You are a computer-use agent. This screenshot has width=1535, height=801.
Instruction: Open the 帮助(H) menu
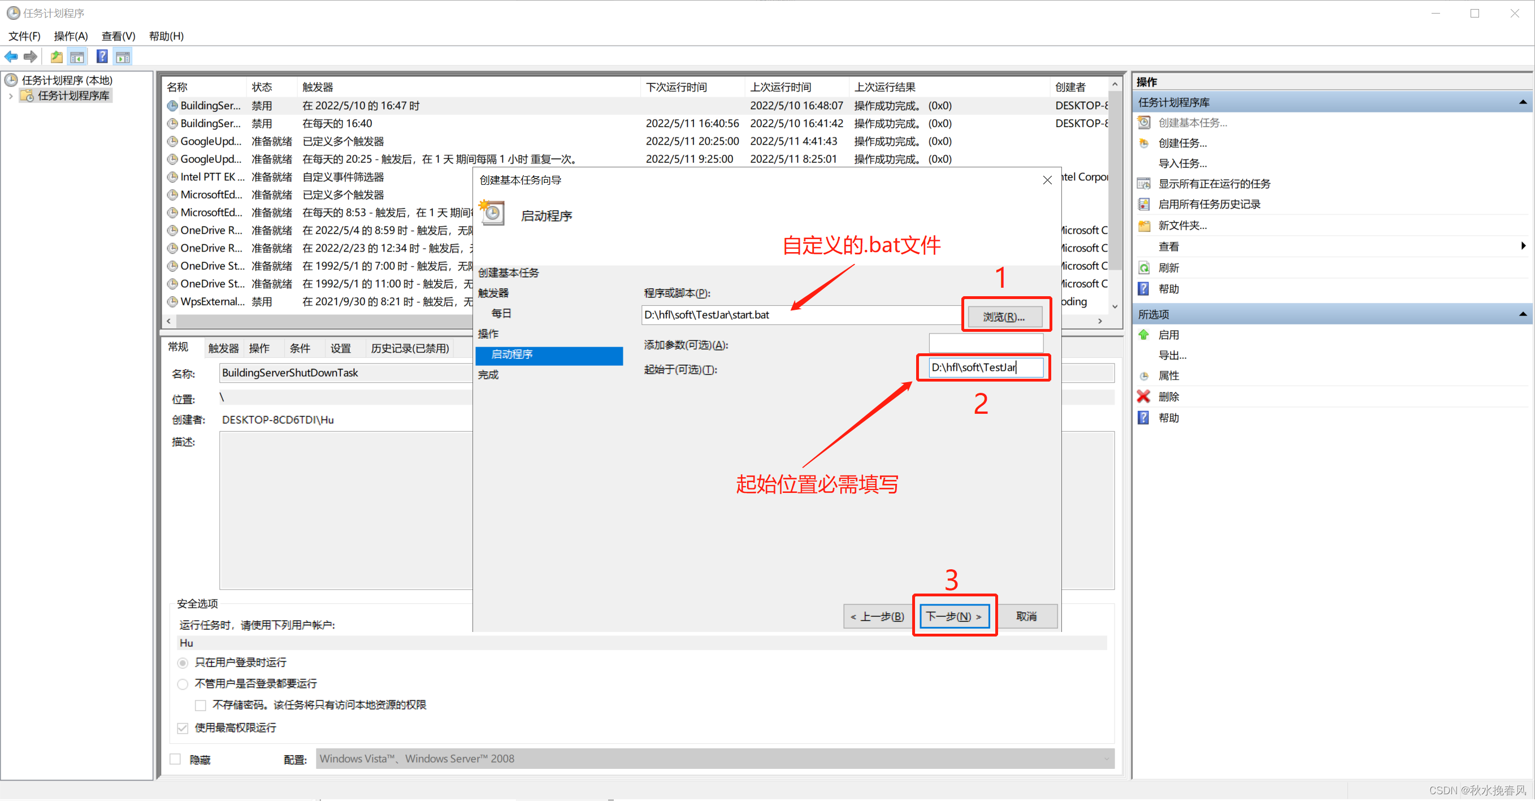[166, 36]
